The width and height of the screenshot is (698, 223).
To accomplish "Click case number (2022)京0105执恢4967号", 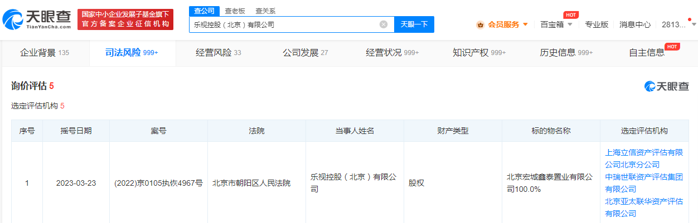I will 158,183.
